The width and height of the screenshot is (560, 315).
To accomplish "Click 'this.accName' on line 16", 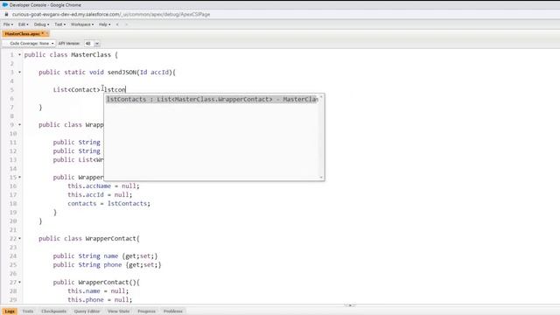I will (x=89, y=186).
